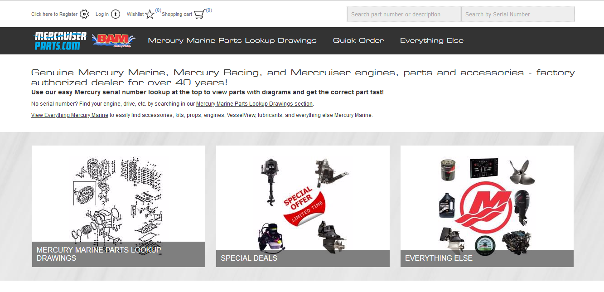The image size is (604, 292).
Task: Click the 'SPECIAL DEALS' caption bar
Action: (303, 258)
